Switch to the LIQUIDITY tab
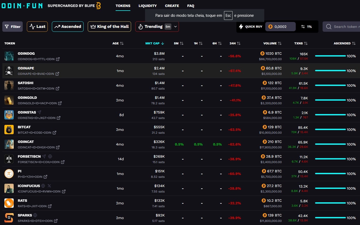This screenshot has height=225, width=360. pyautogui.click(x=148, y=6)
